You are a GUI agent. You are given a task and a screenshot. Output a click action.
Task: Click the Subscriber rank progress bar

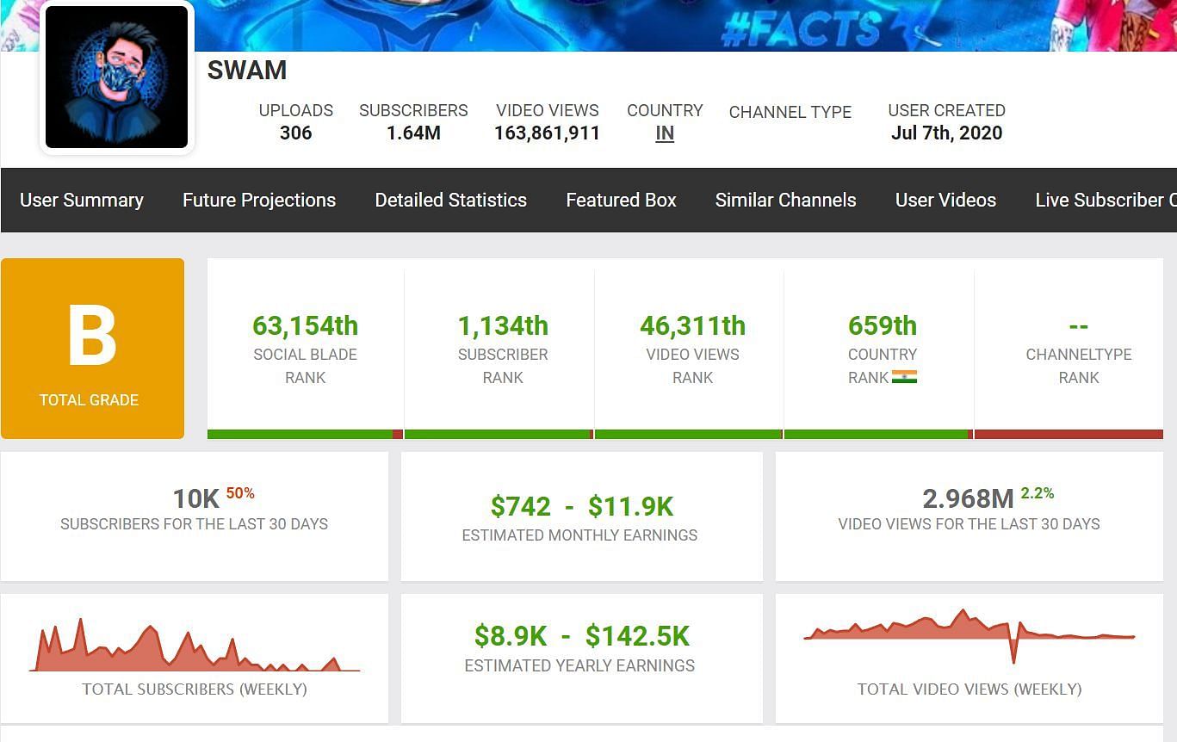tap(499, 435)
